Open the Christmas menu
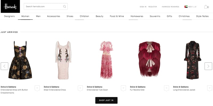Viewport: 213px width, 106px height. pos(184,16)
